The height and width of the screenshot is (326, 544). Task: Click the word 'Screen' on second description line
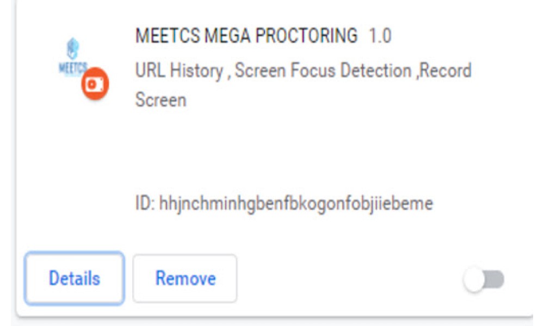[x=160, y=100]
